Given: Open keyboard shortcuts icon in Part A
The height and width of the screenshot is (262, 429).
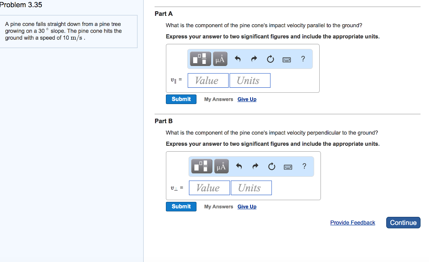Looking at the screenshot, I should tap(287, 59).
